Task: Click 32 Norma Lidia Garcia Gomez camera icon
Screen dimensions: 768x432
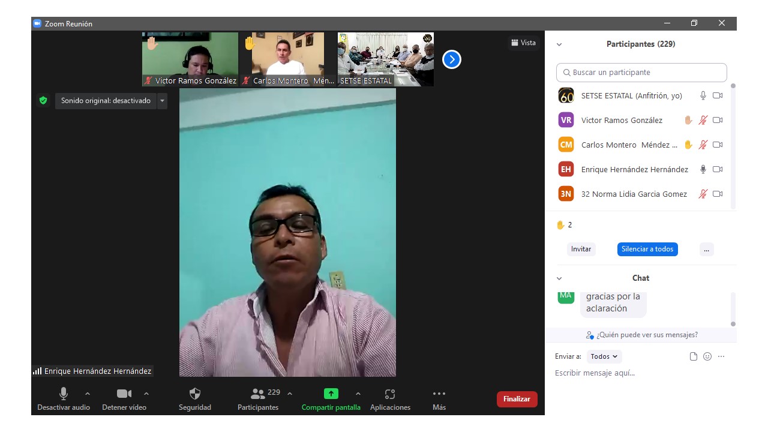Action: pos(718,194)
